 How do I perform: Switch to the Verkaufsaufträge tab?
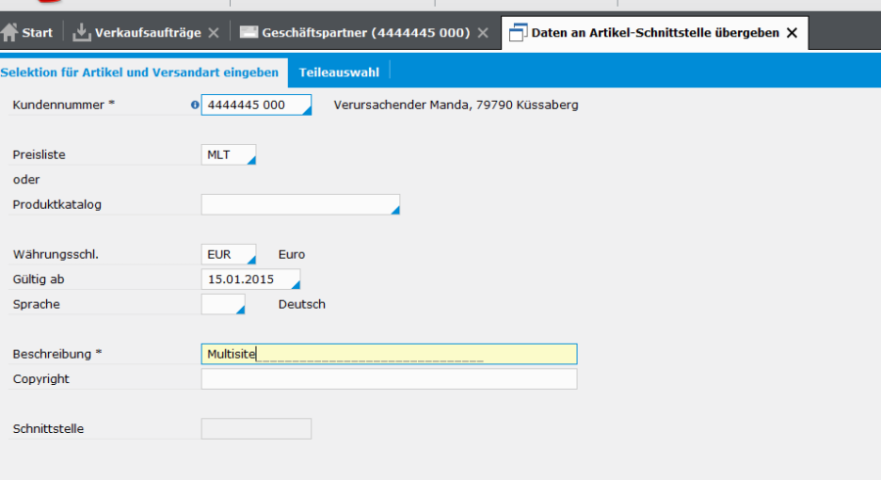[147, 33]
